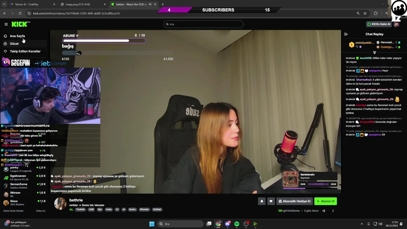
Task: Open the tab search dropdown arrow
Action: click(4, 4)
